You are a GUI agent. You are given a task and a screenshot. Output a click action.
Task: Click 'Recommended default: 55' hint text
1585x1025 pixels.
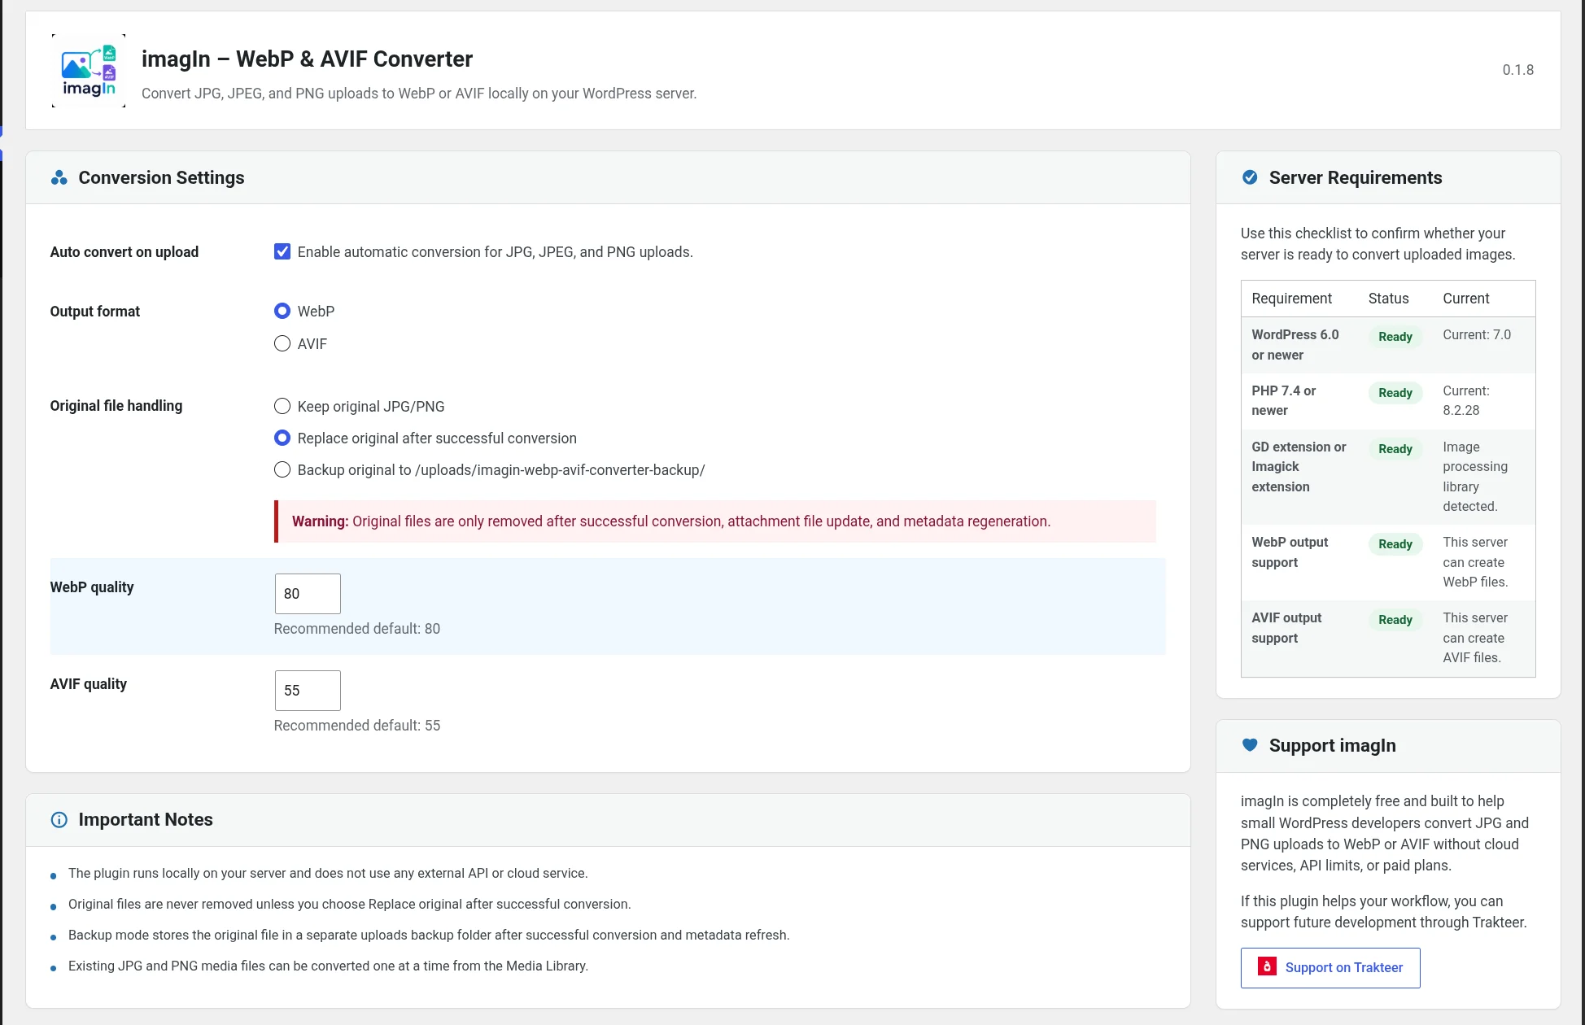click(x=357, y=726)
